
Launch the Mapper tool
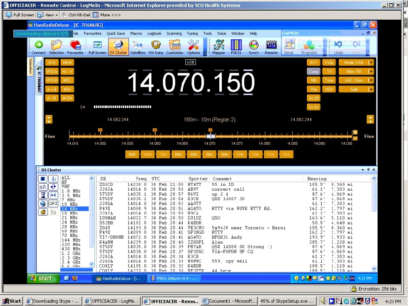pos(219,47)
